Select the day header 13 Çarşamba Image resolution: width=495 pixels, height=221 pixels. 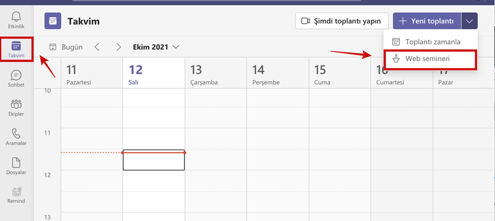(x=216, y=75)
